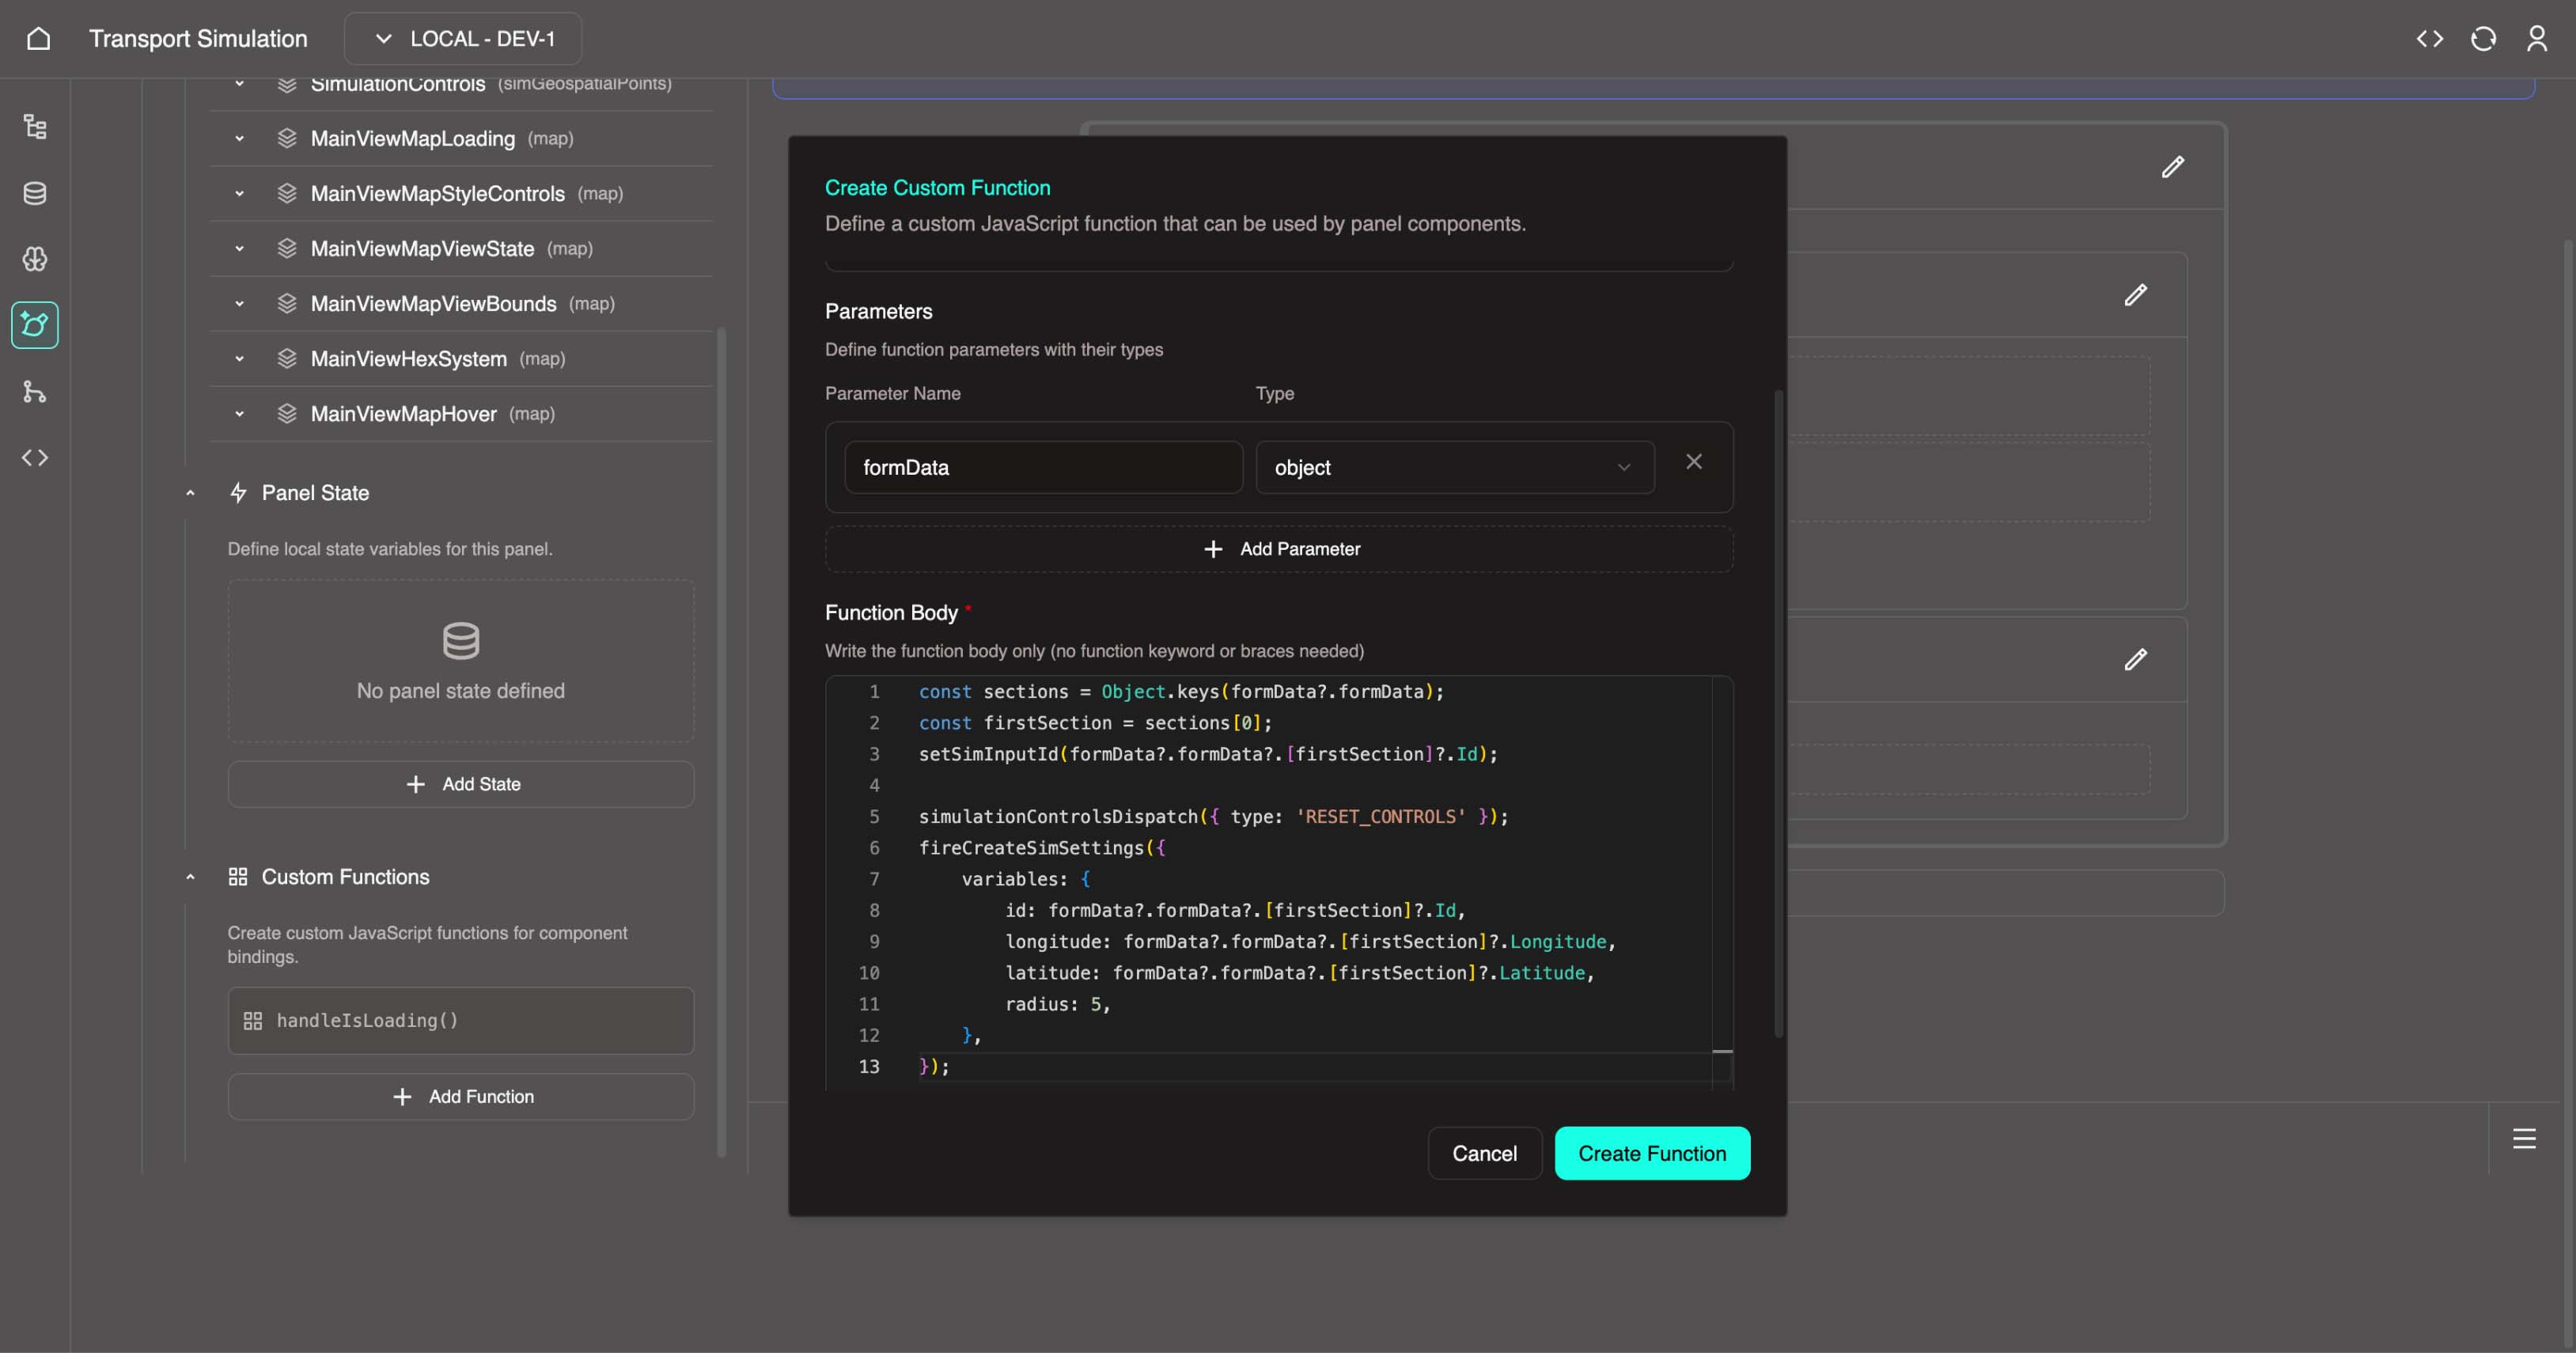The width and height of the screenshot is (2576, 1353).
Task: Click the MainViewMapLoading layers icon
Action: coord(287,138)
